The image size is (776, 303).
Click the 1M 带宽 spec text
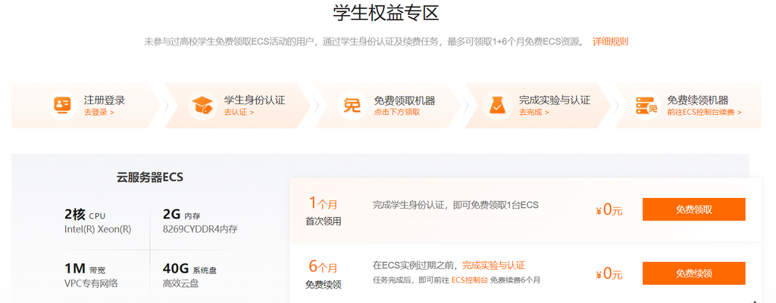point(85,269)
